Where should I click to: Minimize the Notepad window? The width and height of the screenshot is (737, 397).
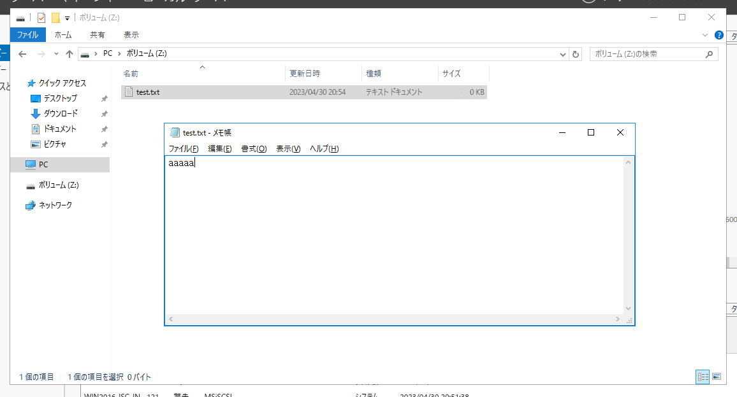tap(562, 133)
